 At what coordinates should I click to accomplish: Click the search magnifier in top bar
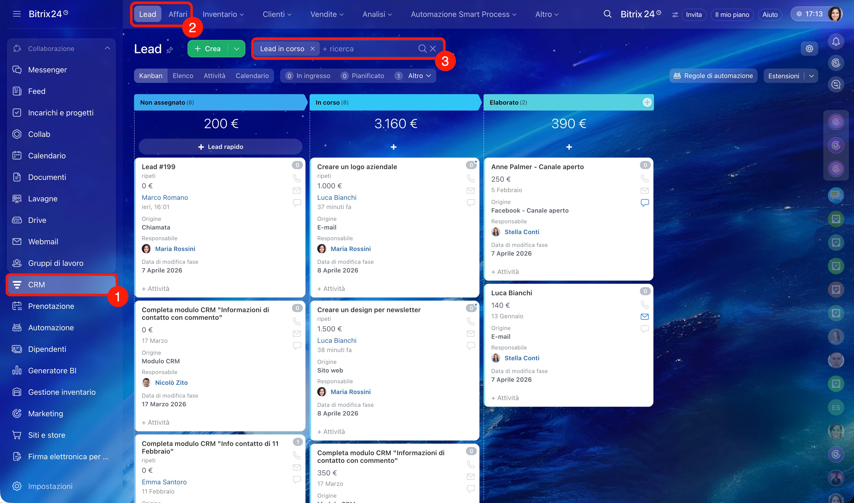pyautogui.click(x=607, y=14)
